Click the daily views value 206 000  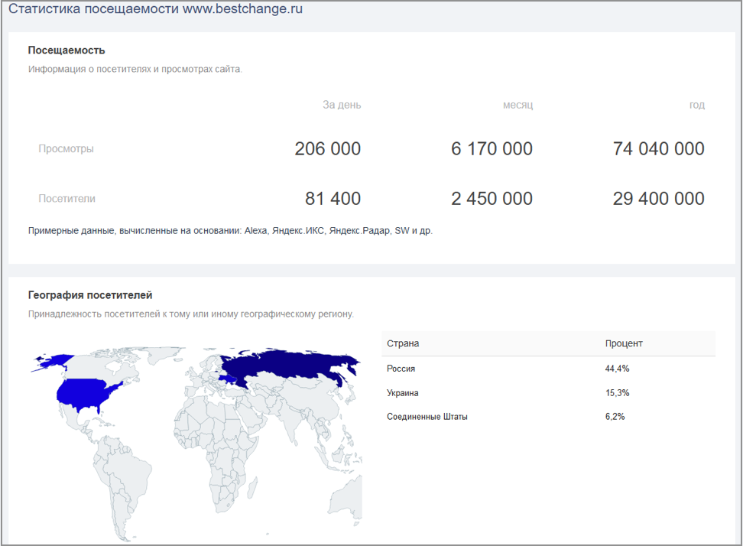327,148
